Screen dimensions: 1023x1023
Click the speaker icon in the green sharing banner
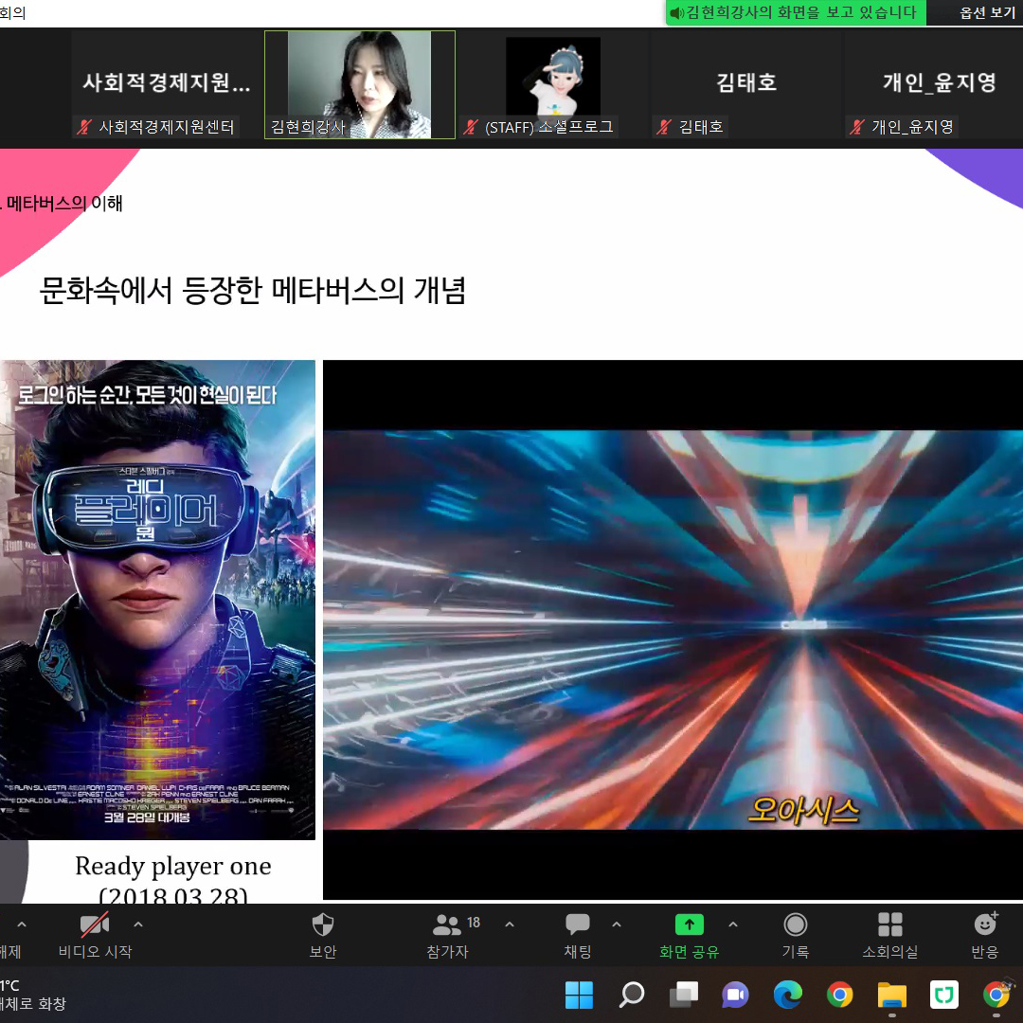tap(676, 13)
